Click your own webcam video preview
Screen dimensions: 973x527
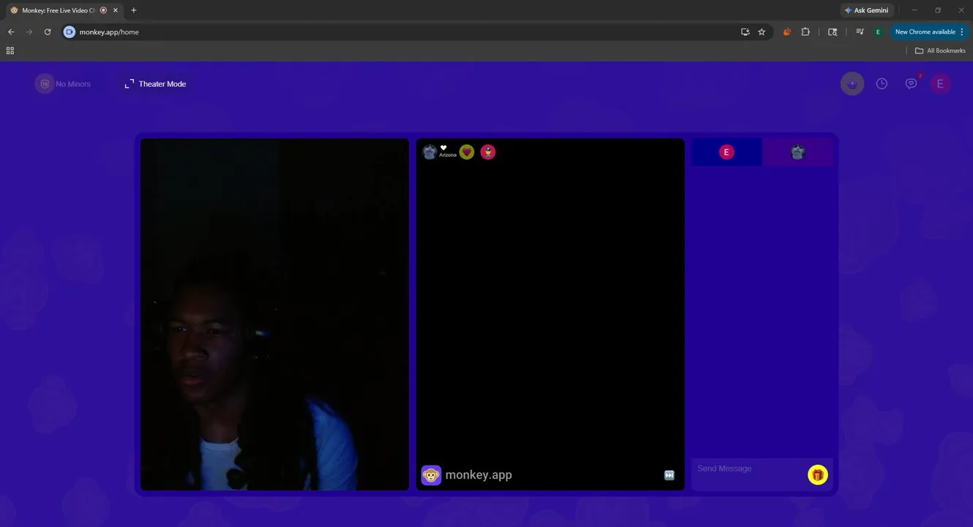pyautogui.click(x=275, y=314)
